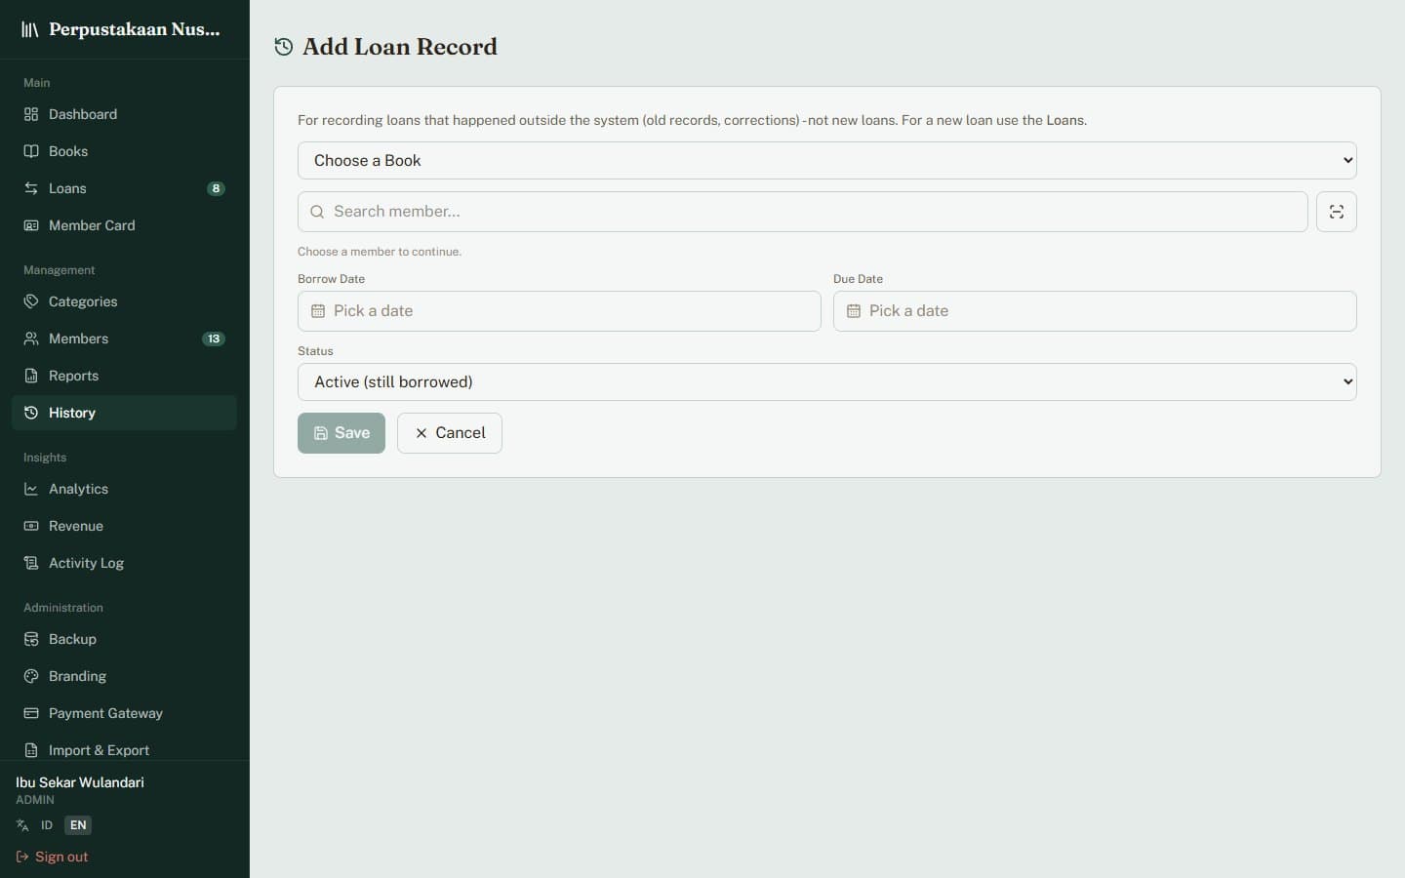The image size is (1405, 878).
Task: Click the history icon beside Add Loan Record
Action: tap(284, 47)
